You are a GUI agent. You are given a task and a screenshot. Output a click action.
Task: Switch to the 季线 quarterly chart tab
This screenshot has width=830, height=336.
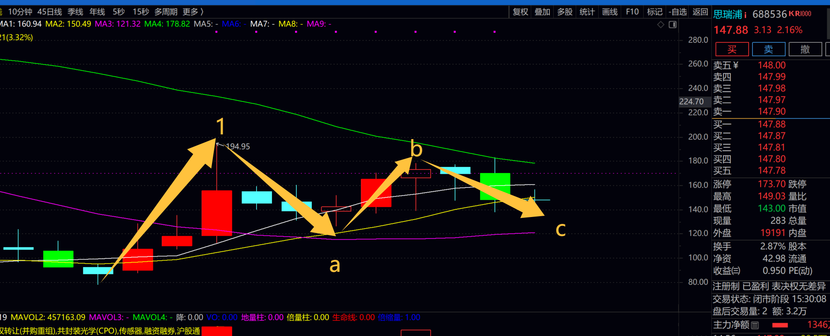75,12
